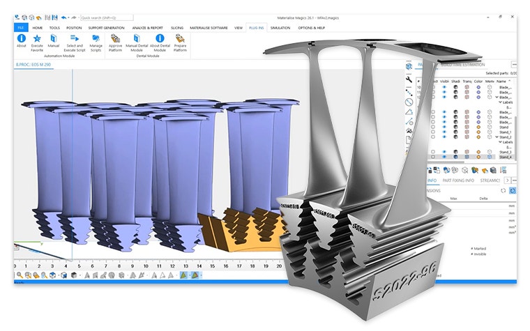The width and height of the screenshot is (530, 331).
Task: Click into the Quick search field
Action: tap(106, 17)
